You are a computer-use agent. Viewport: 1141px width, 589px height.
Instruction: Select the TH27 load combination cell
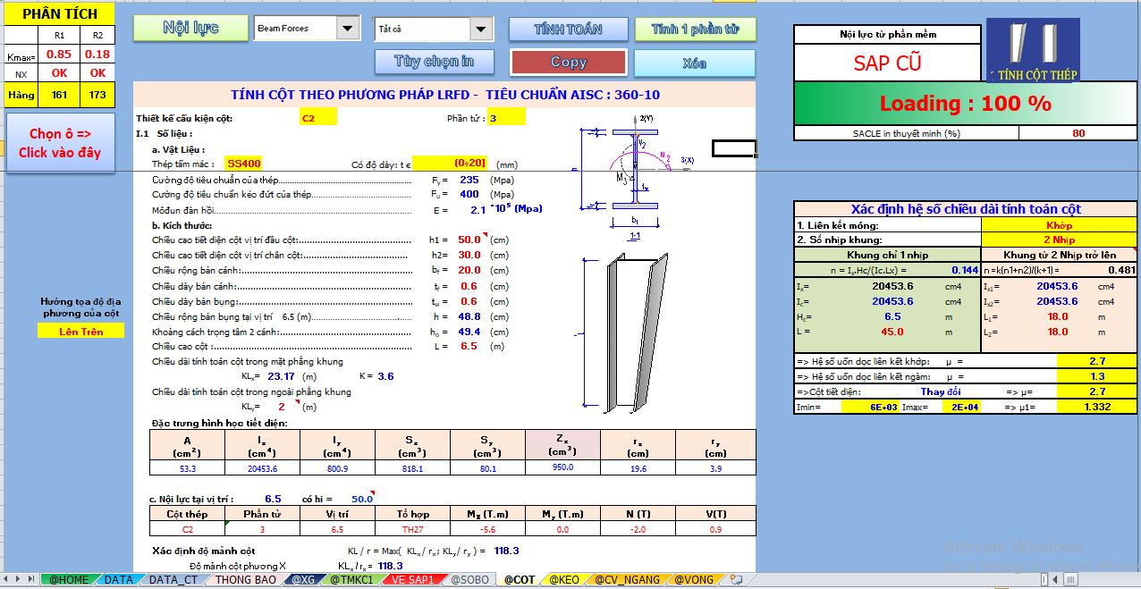[412, 529]
